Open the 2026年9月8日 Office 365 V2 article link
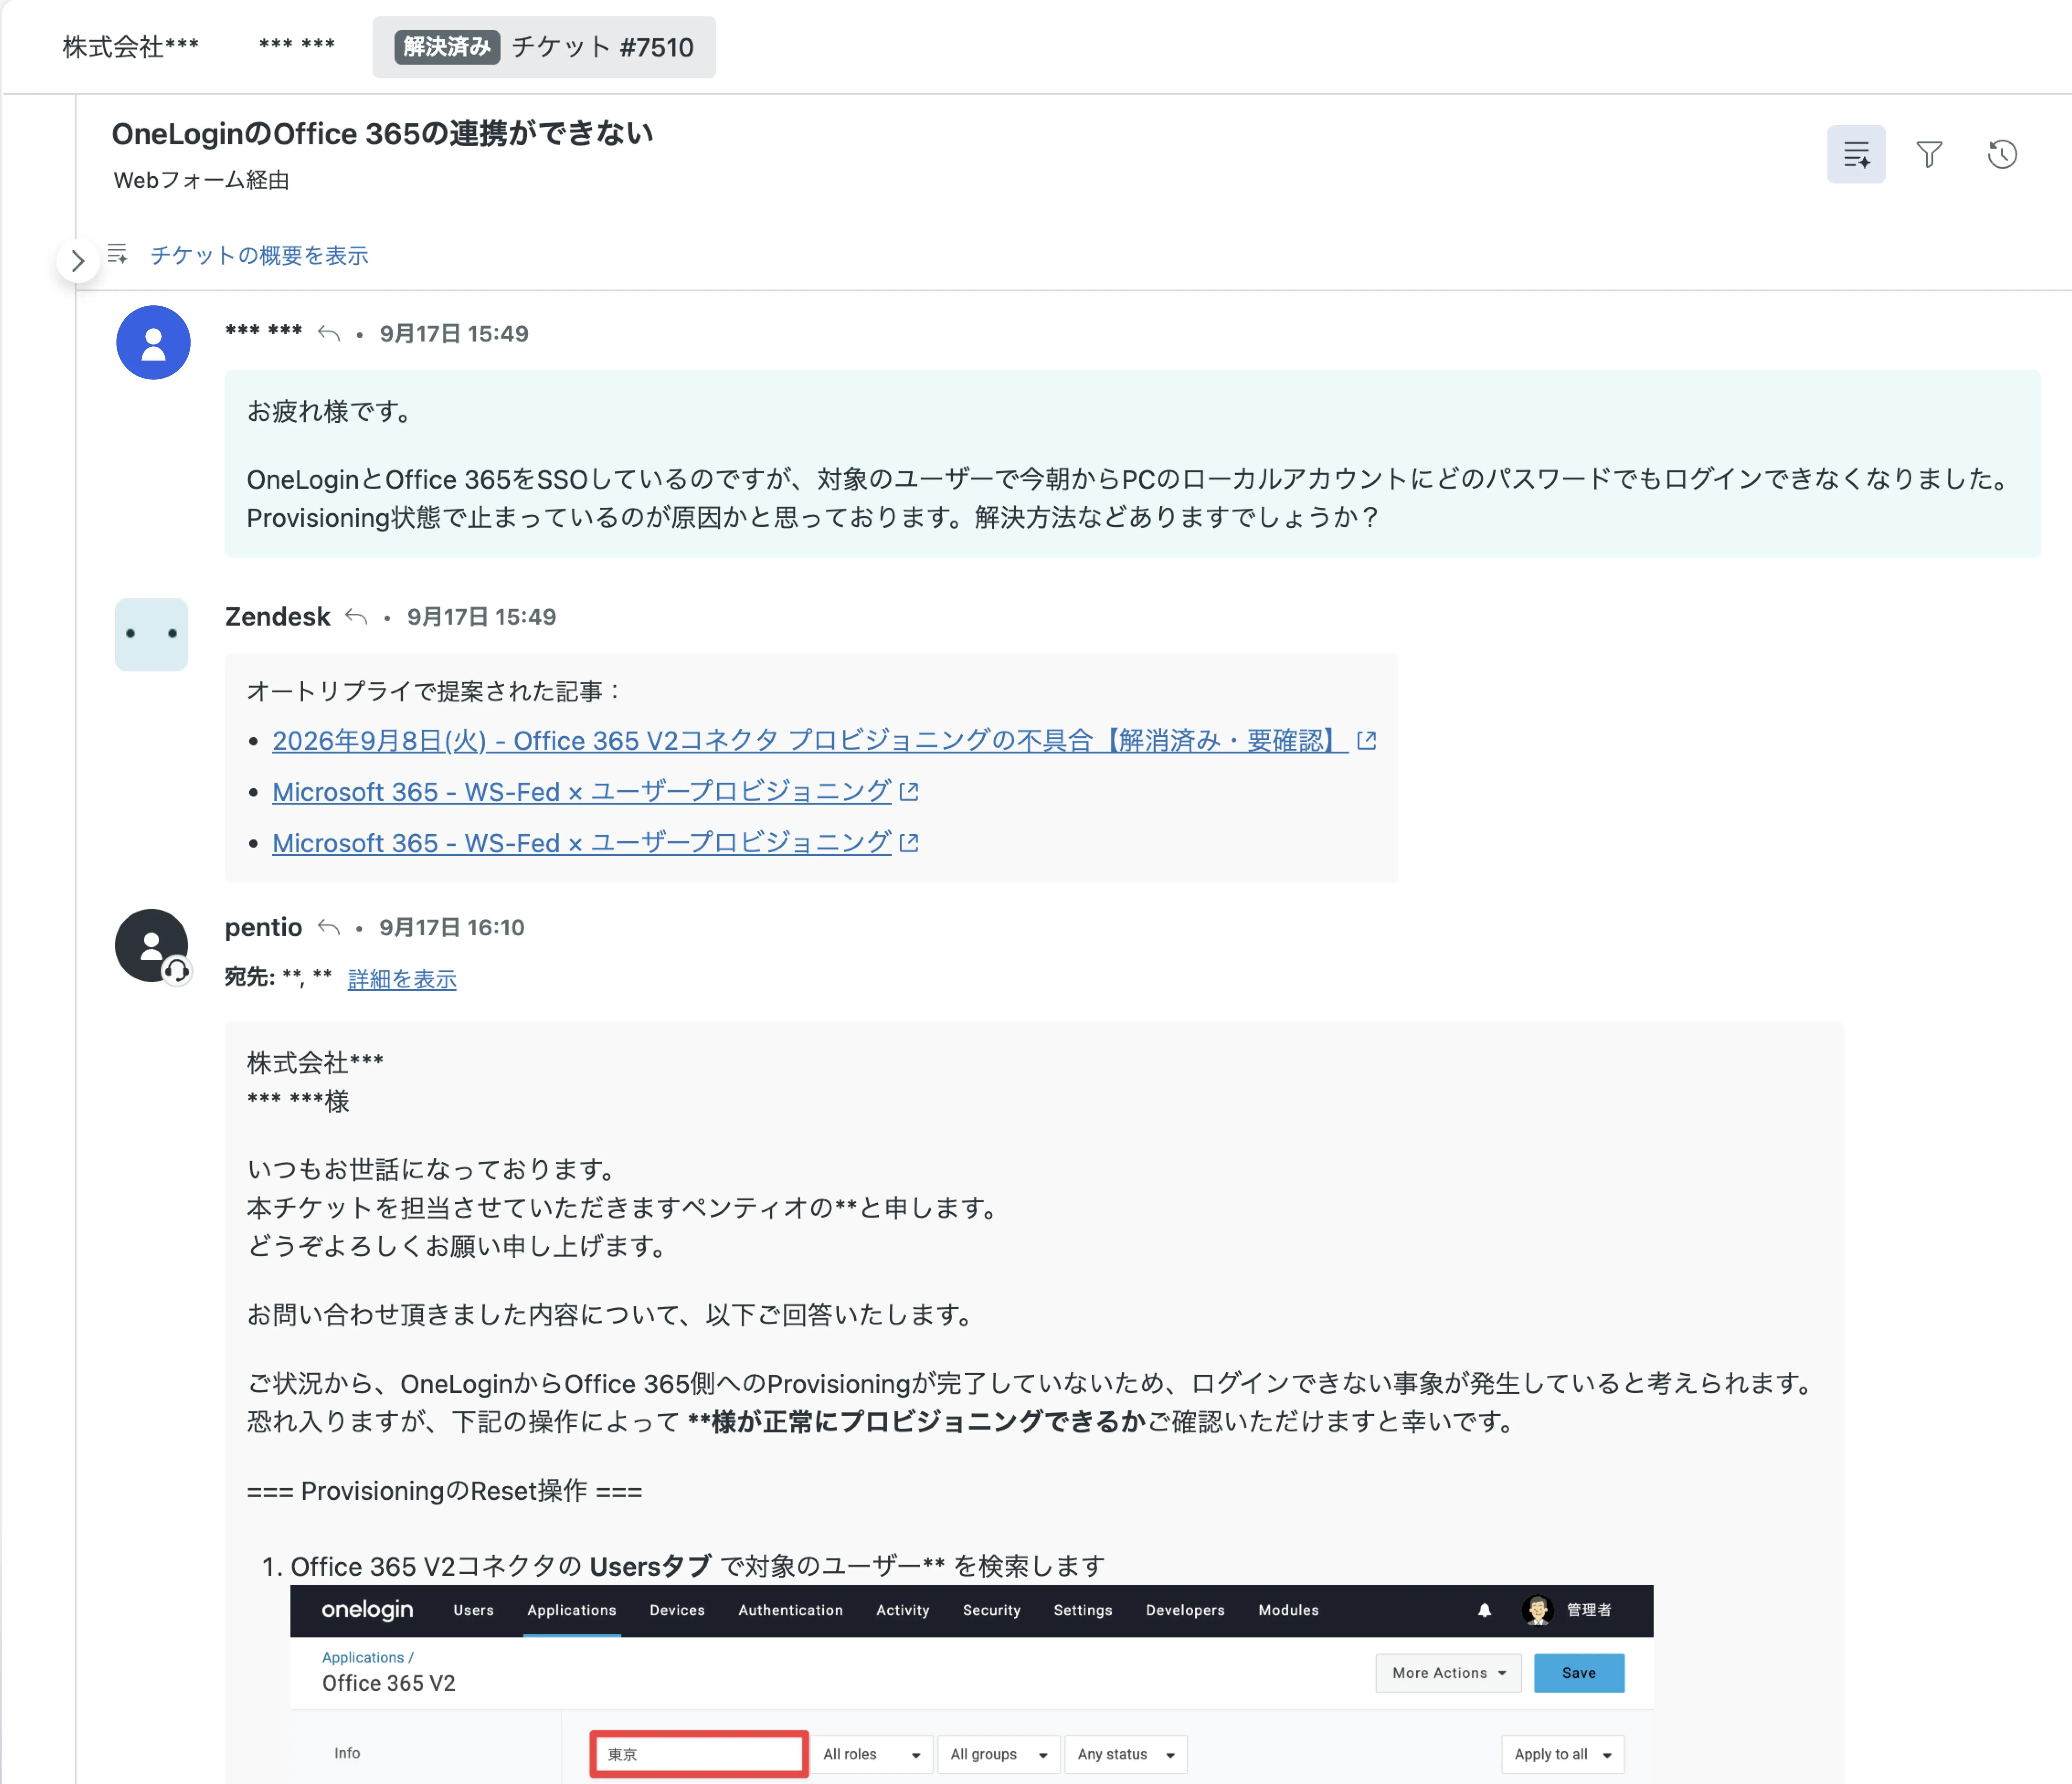Image resolution: width=2072 pixels, height=1784 pixels. [810, 741]
